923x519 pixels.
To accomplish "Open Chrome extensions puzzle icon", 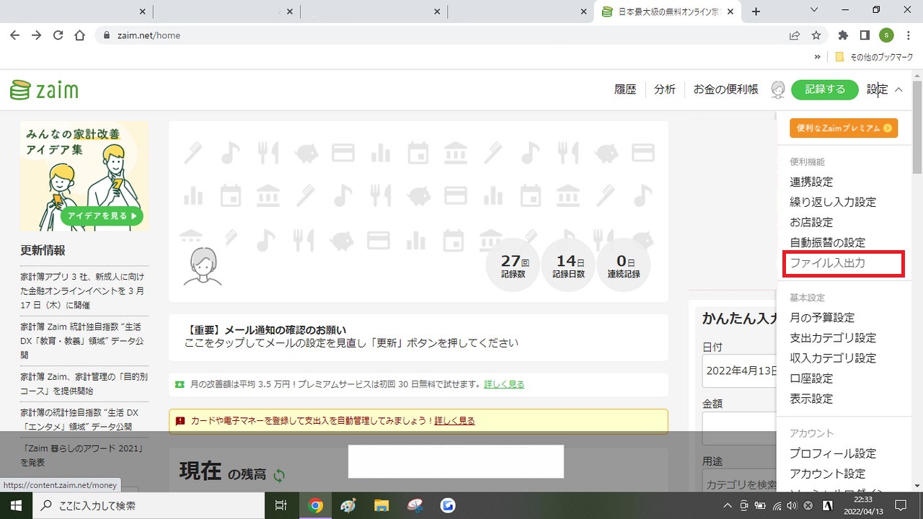I will (x=843, y=35).
